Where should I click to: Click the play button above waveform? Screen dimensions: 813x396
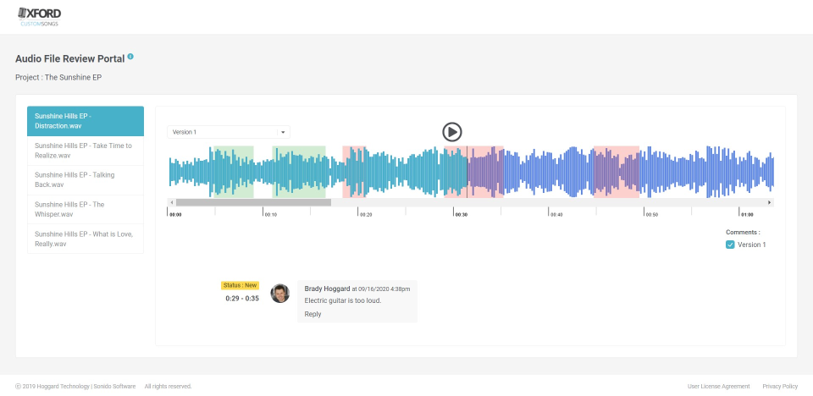tap(452, 131)
